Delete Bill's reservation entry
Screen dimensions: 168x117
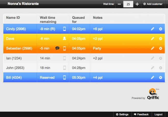tap(161, 78)
